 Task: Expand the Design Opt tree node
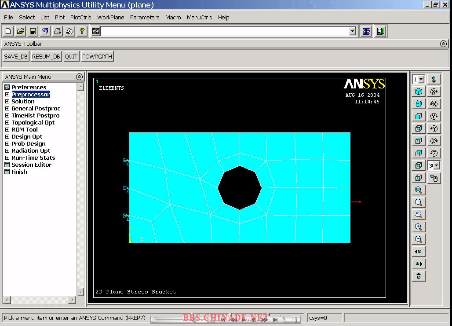click(x=7, y=136)
